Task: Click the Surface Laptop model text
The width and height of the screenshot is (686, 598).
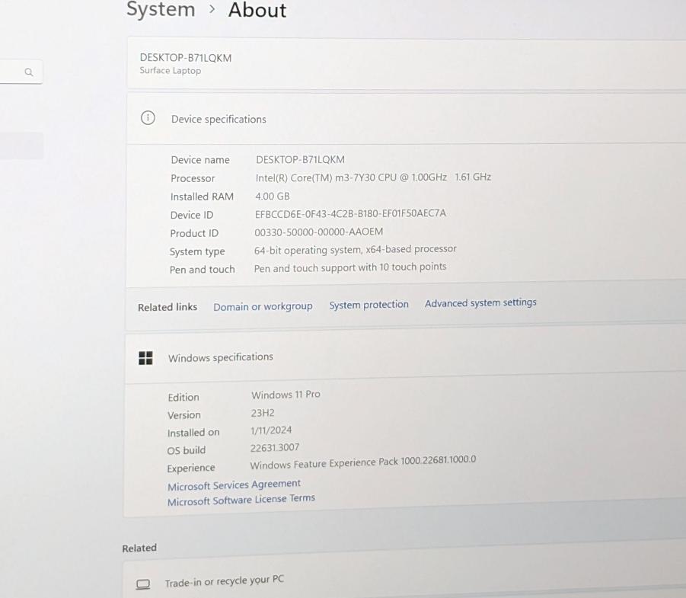Action: tap(171, 71)
